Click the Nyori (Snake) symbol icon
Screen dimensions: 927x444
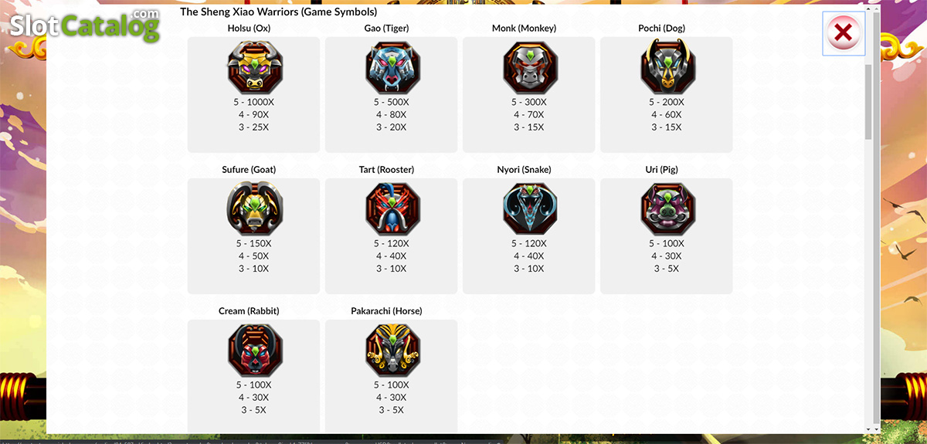click(x=530, y=208)
